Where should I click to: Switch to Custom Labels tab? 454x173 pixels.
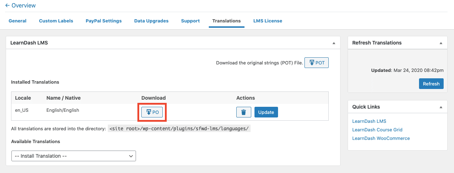pyautogui.click(x=56, y=21)
